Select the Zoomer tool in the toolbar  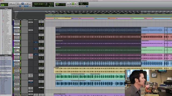18,3
